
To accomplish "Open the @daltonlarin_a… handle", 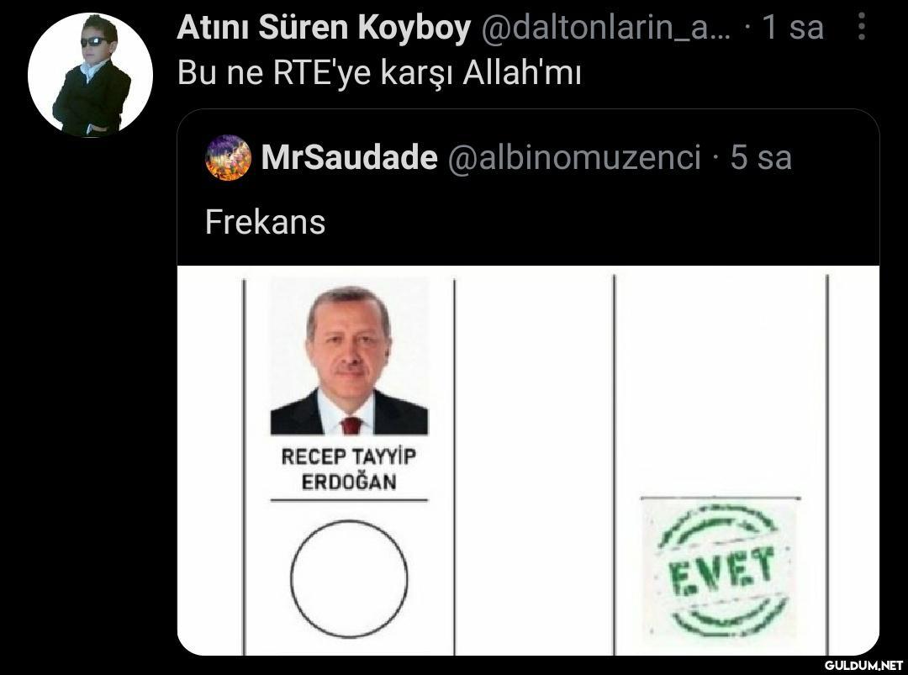I will tap(605, 27).
